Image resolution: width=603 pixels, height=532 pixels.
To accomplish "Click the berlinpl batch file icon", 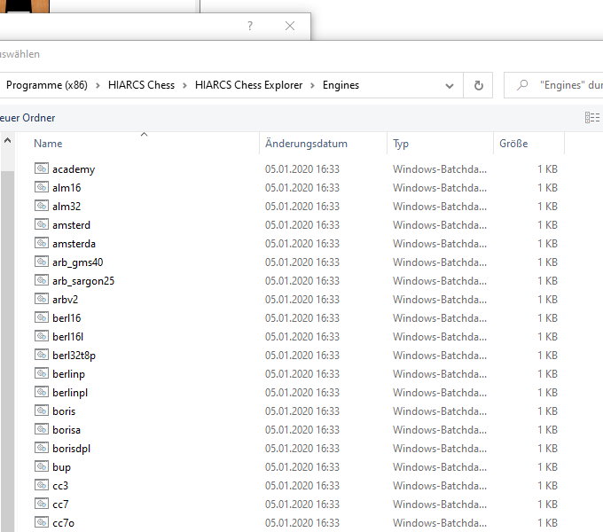I will (42, 392).
